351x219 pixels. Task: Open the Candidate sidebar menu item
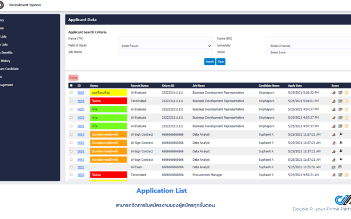click(9, 69)
